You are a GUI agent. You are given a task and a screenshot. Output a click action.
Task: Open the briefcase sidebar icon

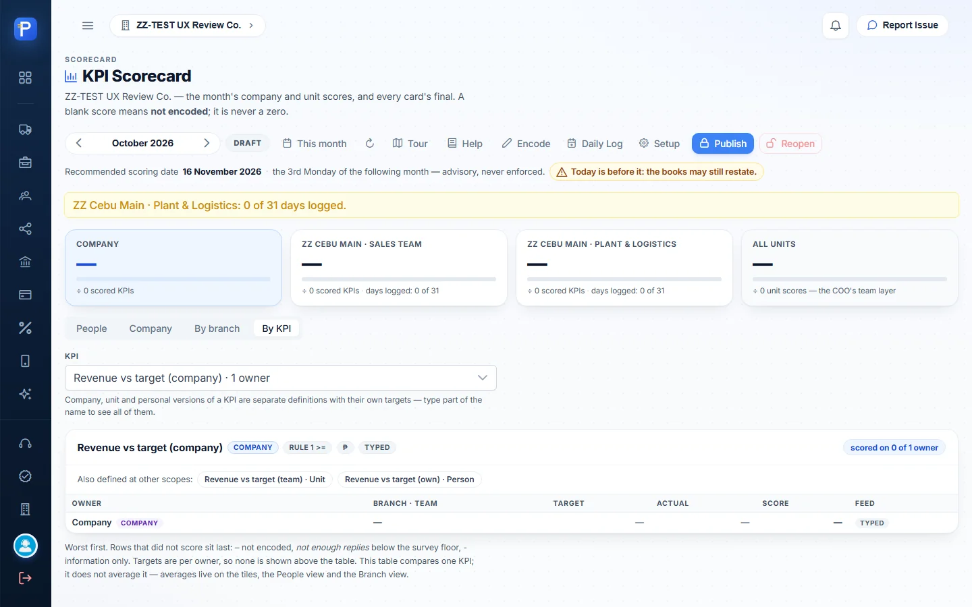(x=25, y=163)
